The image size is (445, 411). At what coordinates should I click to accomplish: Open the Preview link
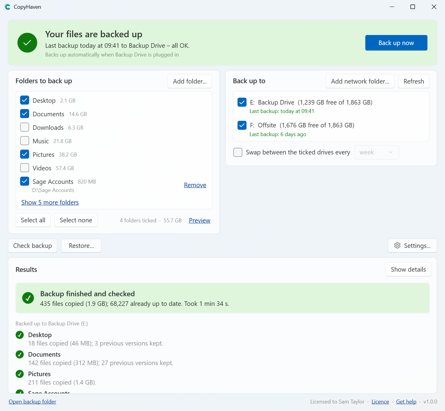coord(200,221)
